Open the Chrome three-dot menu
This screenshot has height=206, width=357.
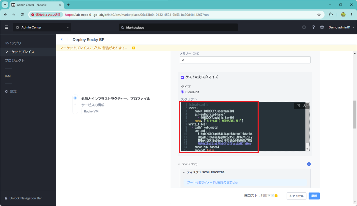(351, 15)
